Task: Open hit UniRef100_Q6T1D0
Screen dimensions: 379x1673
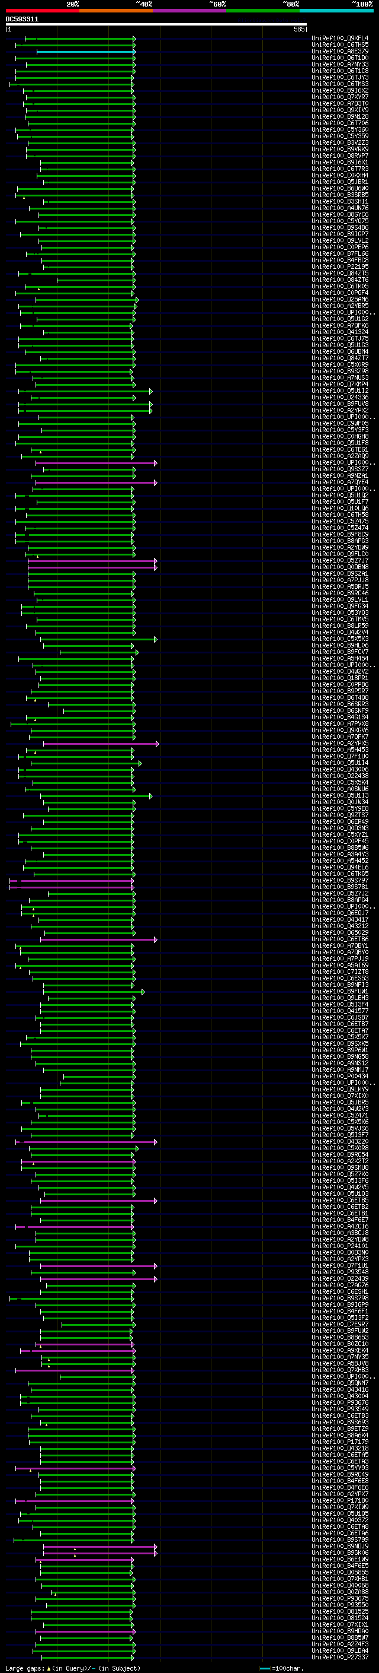Action: [340, 58]
